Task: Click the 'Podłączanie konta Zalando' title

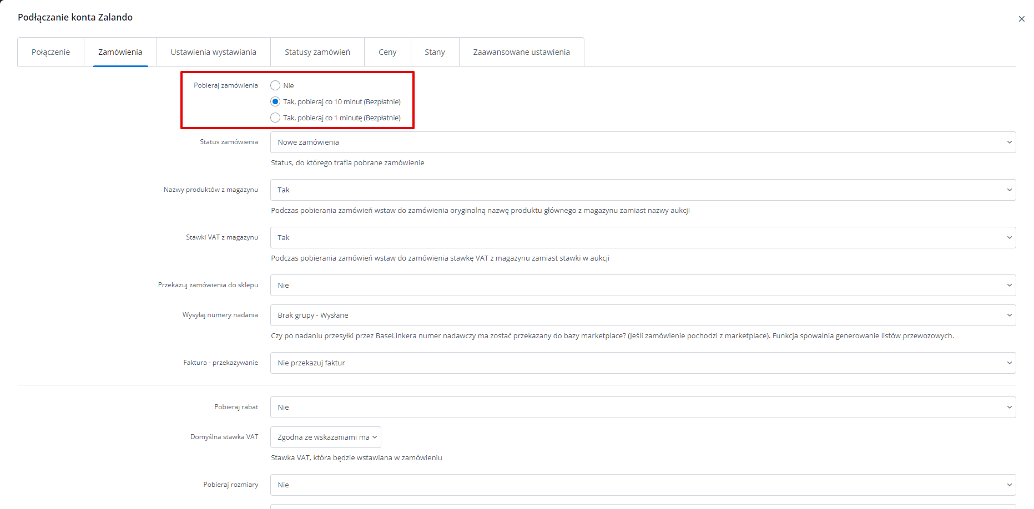Action: tap(75, 17)
